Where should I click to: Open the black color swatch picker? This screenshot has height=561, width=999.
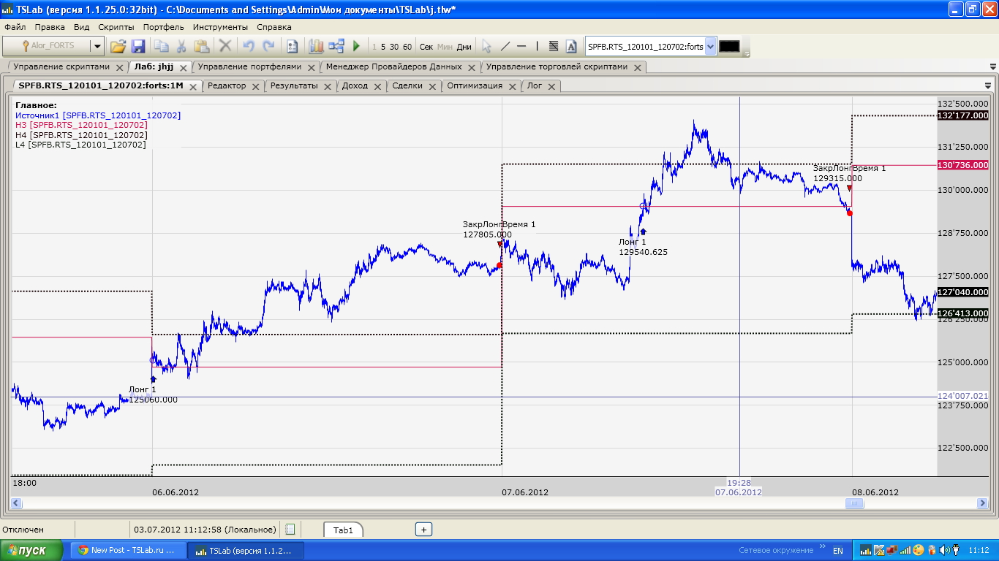click(x=730, y=47)
